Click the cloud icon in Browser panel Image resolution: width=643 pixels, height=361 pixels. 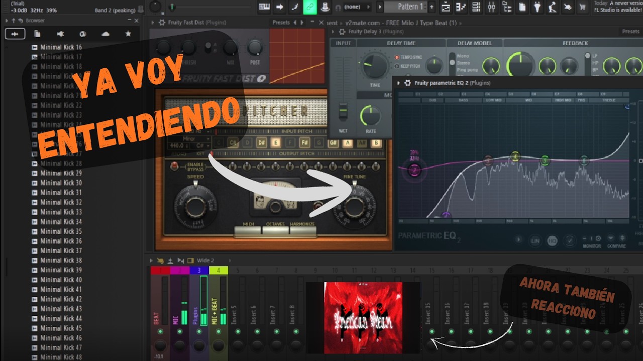point(105,34)
